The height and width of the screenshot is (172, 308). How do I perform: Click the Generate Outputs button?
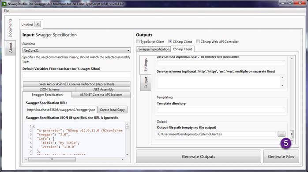coord(199,157)
